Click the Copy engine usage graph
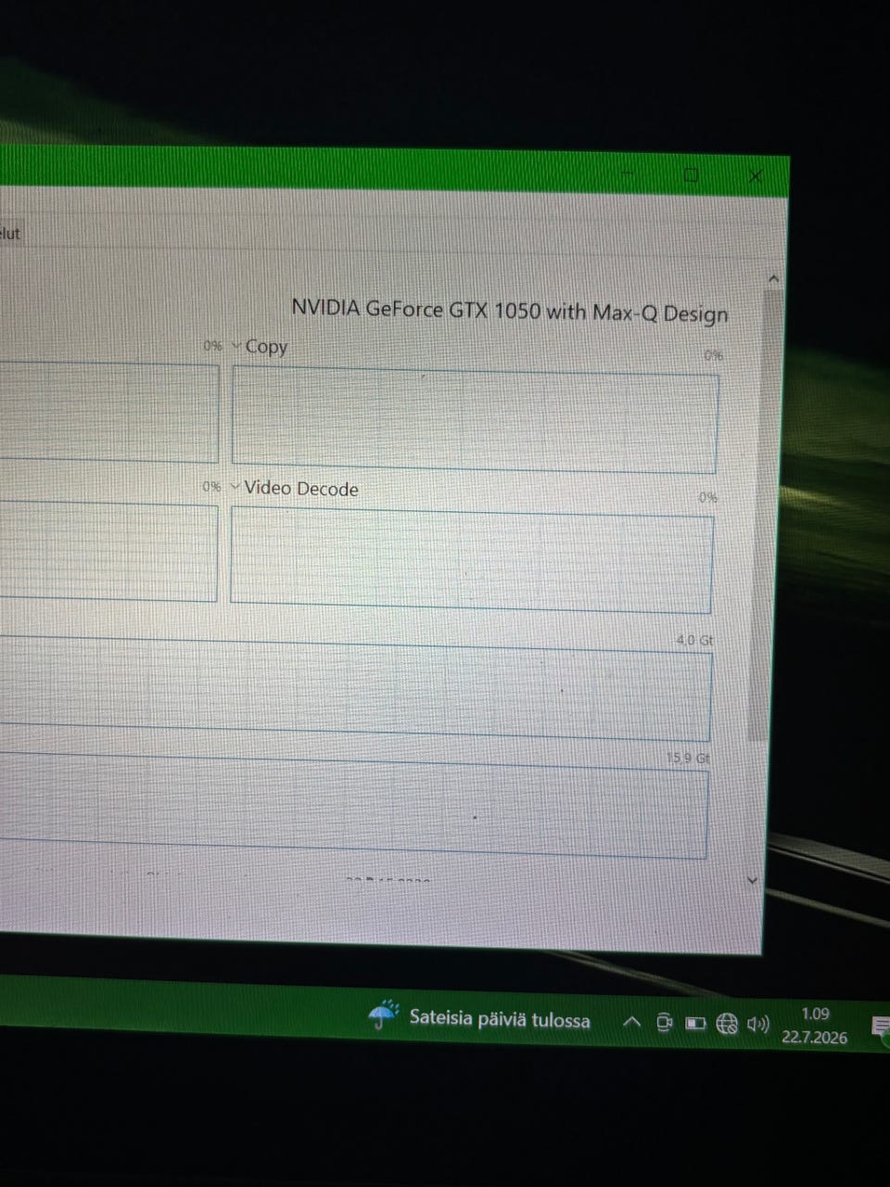890x1187 pixels. click(475, 419)
